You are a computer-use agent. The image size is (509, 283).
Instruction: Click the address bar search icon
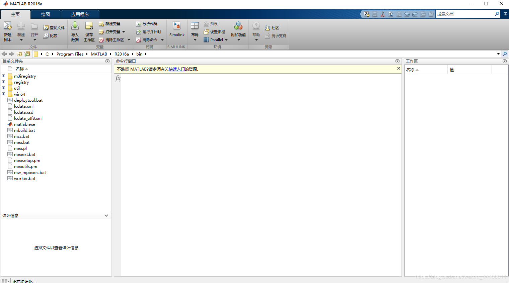coord(505,54)
